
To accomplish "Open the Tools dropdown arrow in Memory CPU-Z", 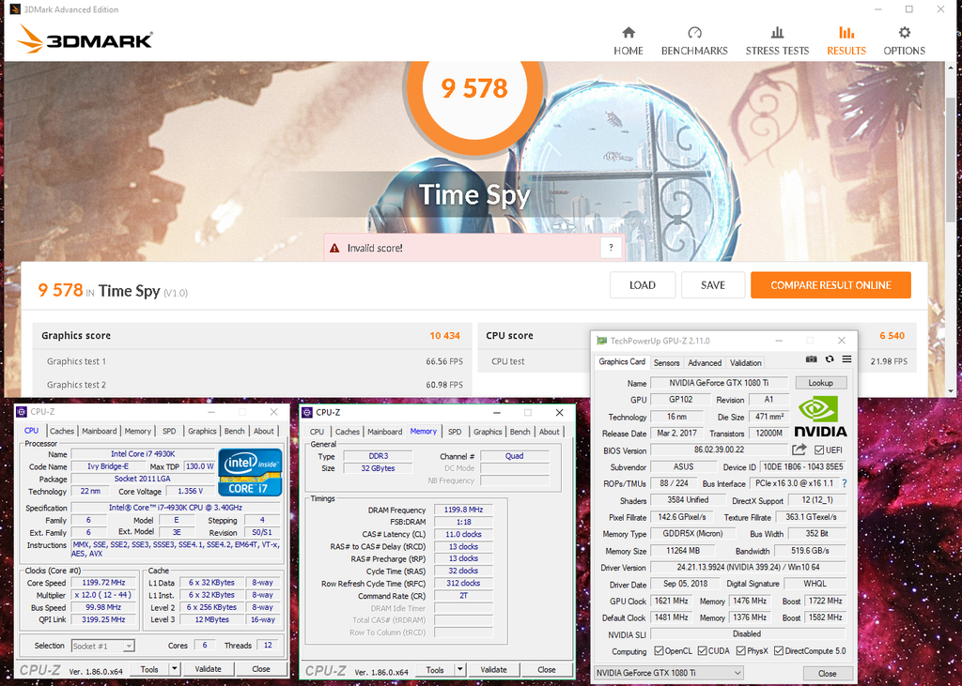I will click(x=460, y=670).
